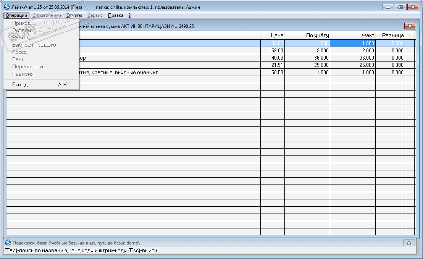Choose Касса from the menu
The height and width of the screenshot is (259, 423).
click(x=41, y=52)
